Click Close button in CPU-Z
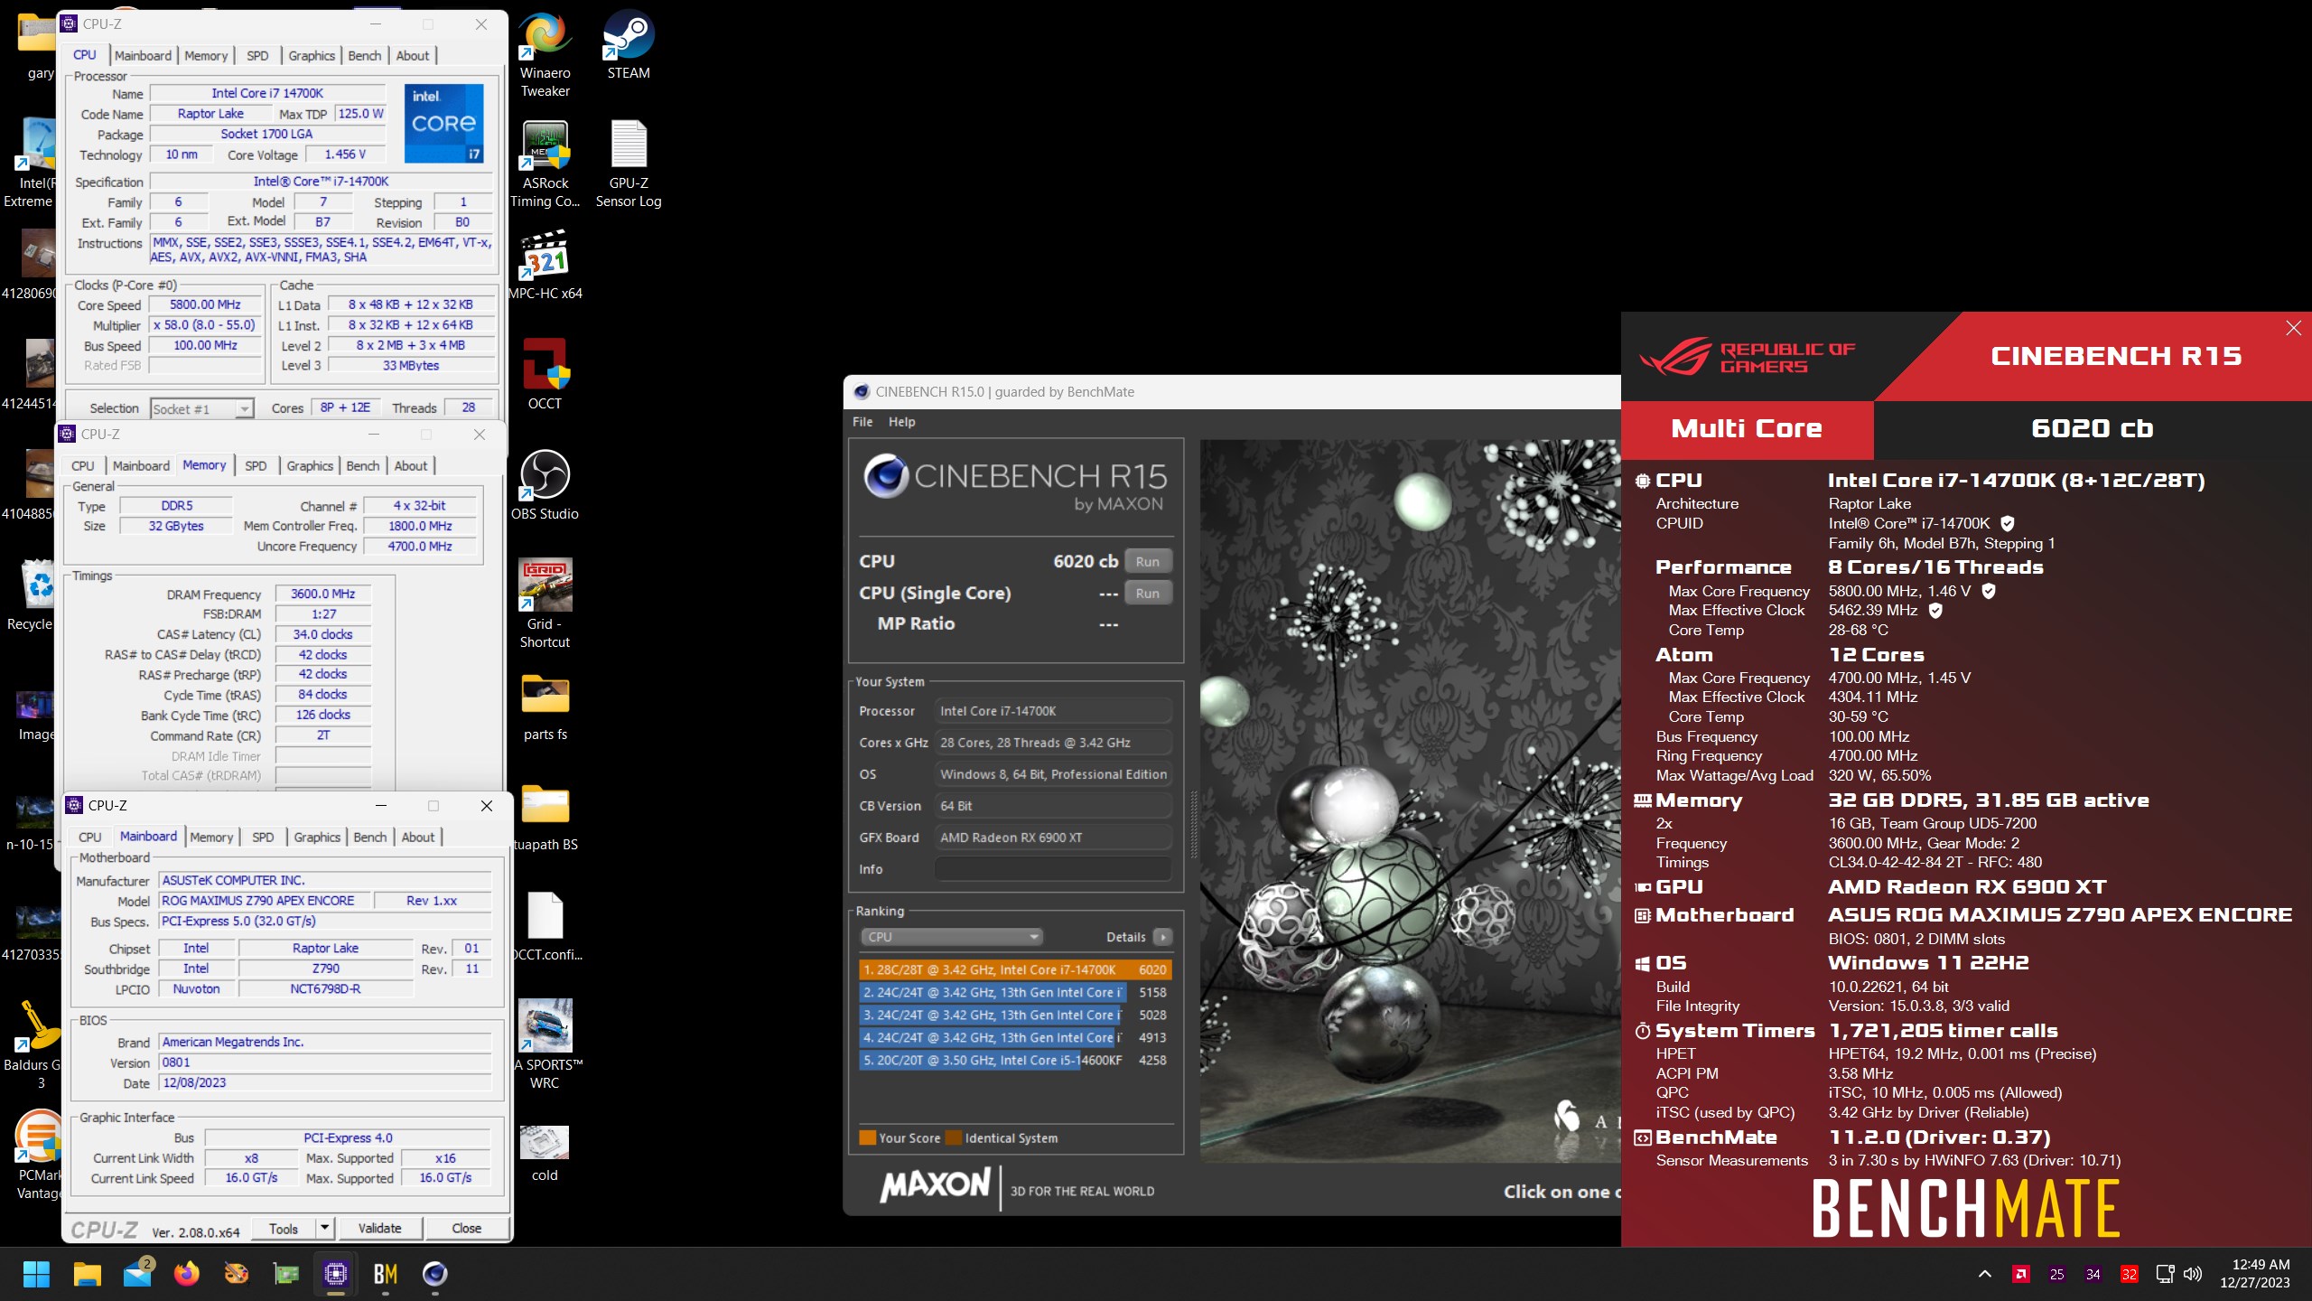2312x1301 pixels. pyautogui.click(x=466, y=1228)
